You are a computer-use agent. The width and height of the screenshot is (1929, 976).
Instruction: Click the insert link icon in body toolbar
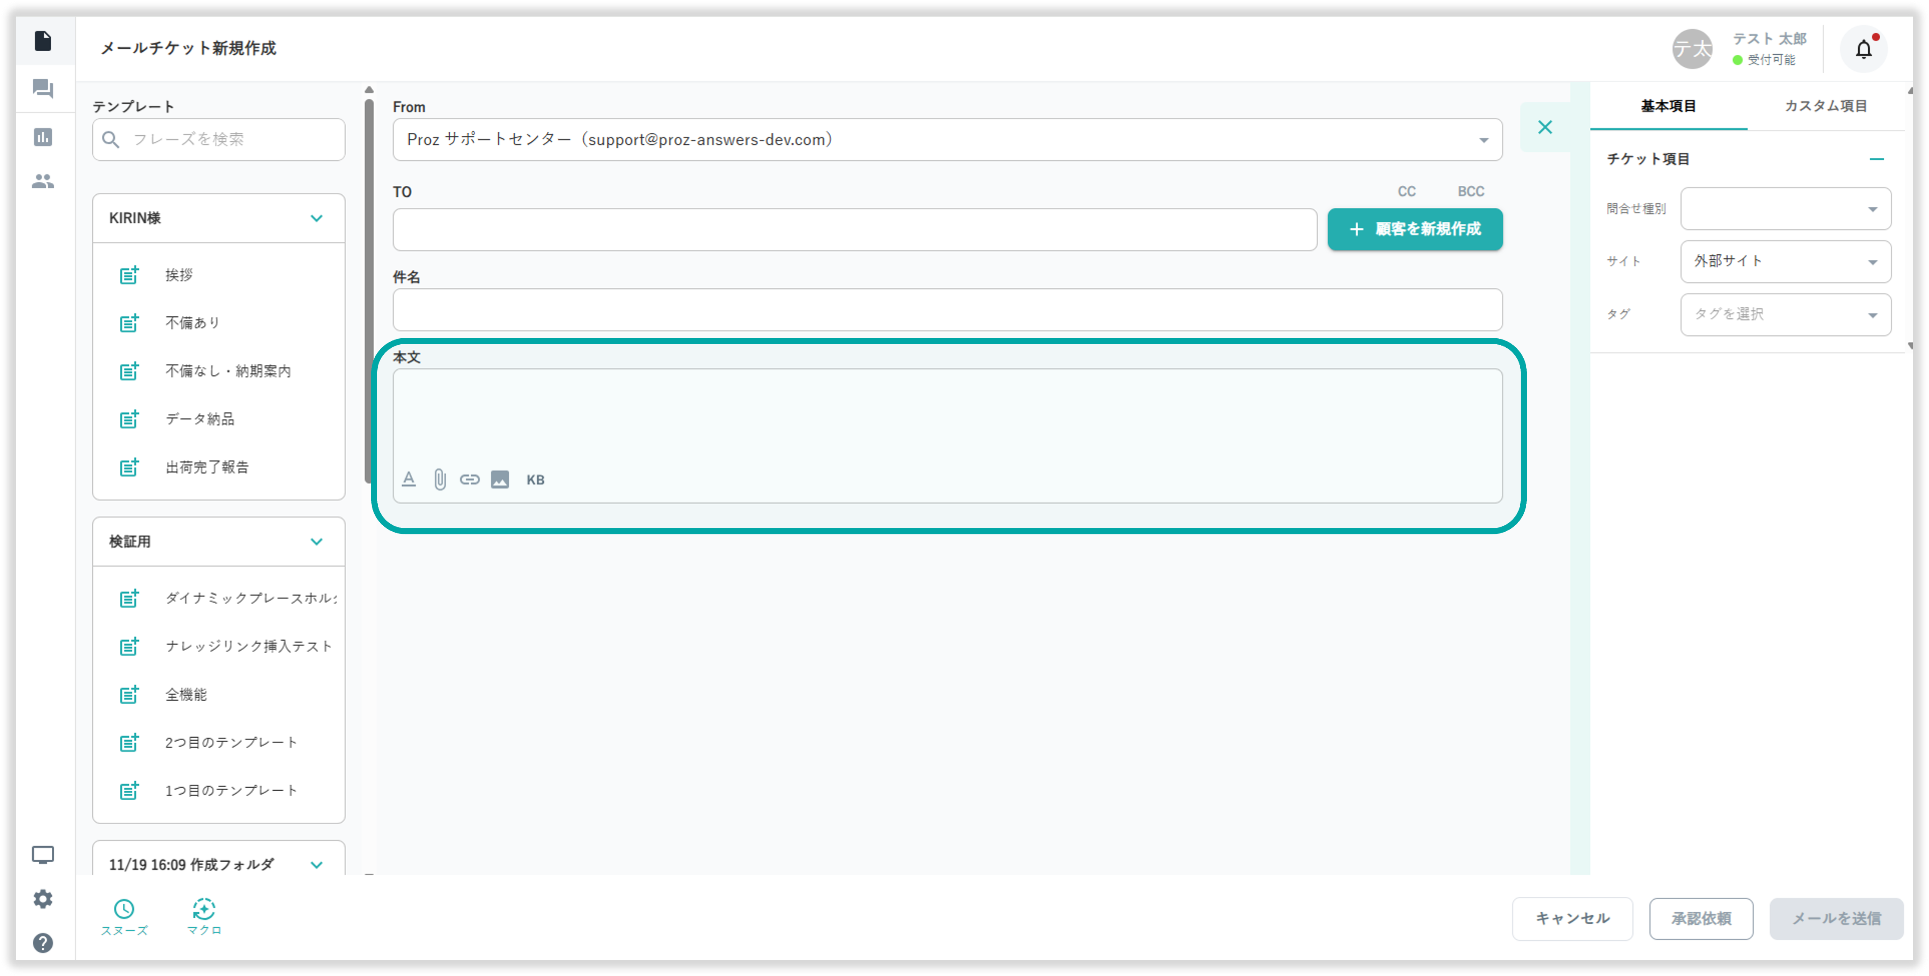[470, 480]
